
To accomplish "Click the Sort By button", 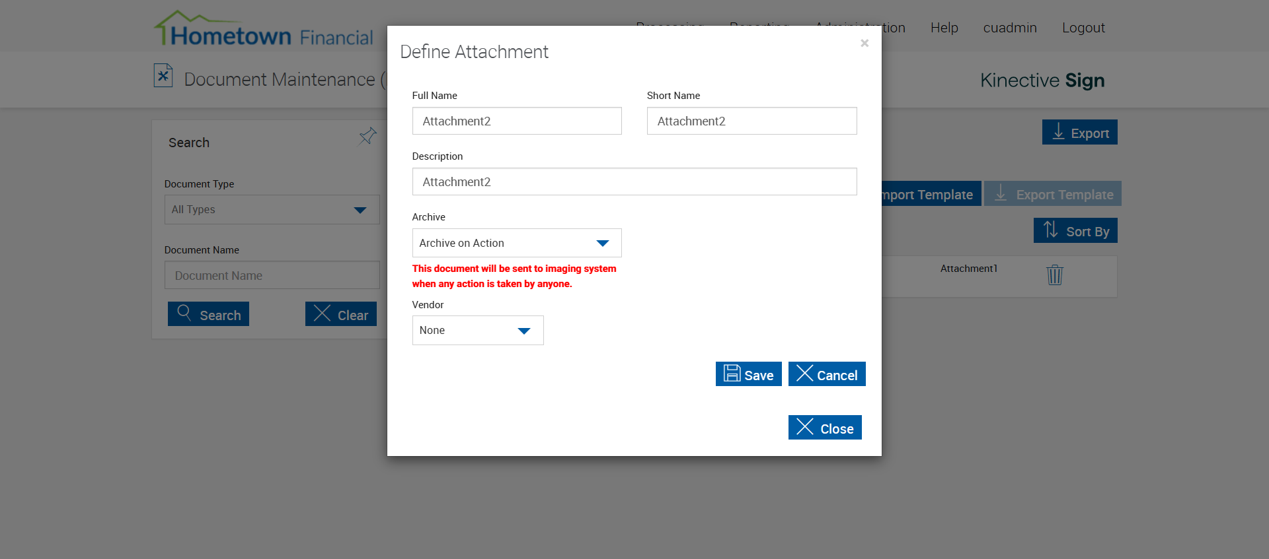I will pos(1075,231).
